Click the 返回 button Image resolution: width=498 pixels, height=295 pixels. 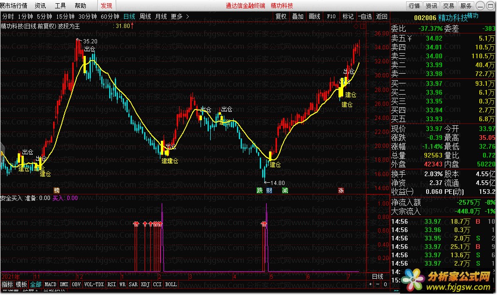pos(381,16)
